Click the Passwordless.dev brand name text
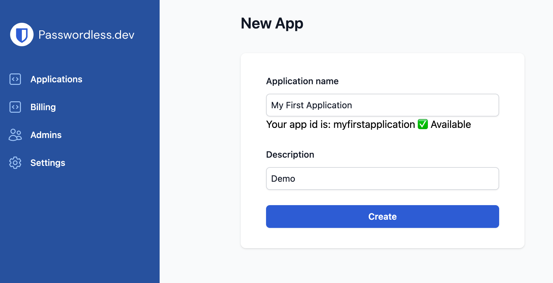This screenshot has height=283, width=553. pyautogui.click(x=86, y=35)
